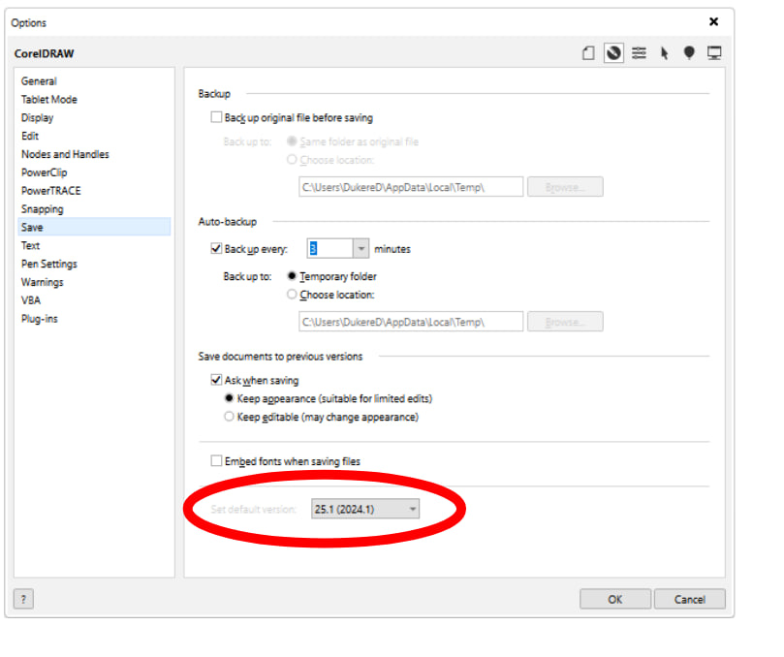The image size is (784, 657).
Task: Open the Pen Settings category
Action: (x=49, y=264)
